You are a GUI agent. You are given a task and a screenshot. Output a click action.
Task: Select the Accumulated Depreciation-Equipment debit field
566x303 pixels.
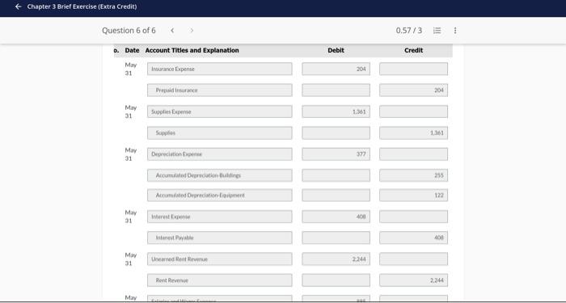click(x=336, y=196)
